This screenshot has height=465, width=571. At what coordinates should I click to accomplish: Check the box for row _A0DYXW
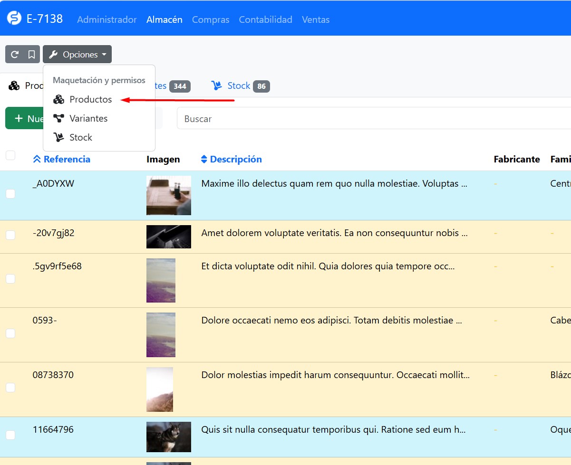[10, 194]
